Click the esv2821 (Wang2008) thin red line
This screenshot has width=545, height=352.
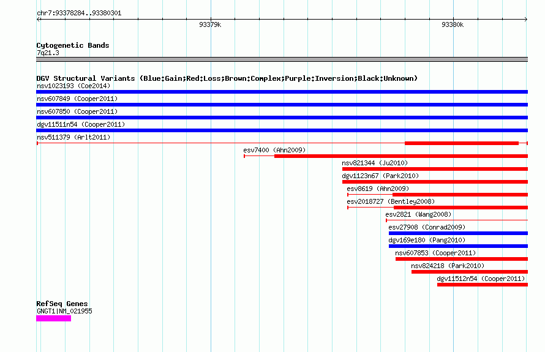click(x=457, y=220)
